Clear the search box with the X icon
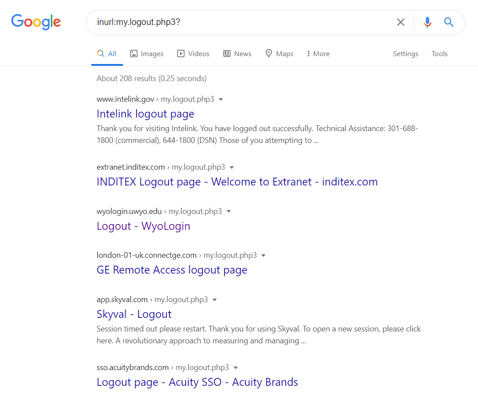The image size is (478, 406). pos(400,22)
